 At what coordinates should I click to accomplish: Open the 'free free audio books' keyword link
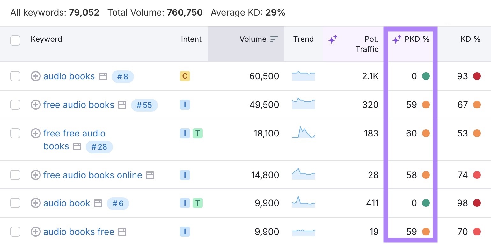(75, 133)
